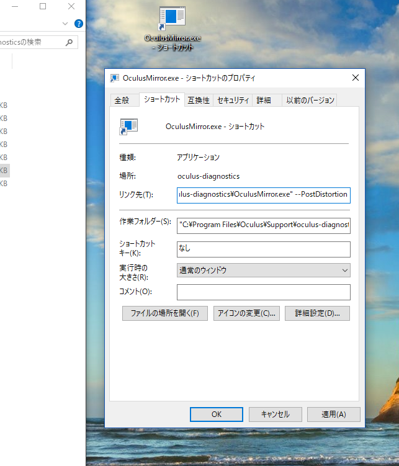
Task: Select the highlighted KB row in Explorer
Action: point(5,171)
